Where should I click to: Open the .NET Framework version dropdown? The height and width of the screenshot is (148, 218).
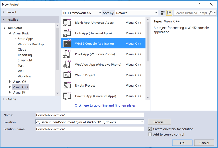pos(81,13)
